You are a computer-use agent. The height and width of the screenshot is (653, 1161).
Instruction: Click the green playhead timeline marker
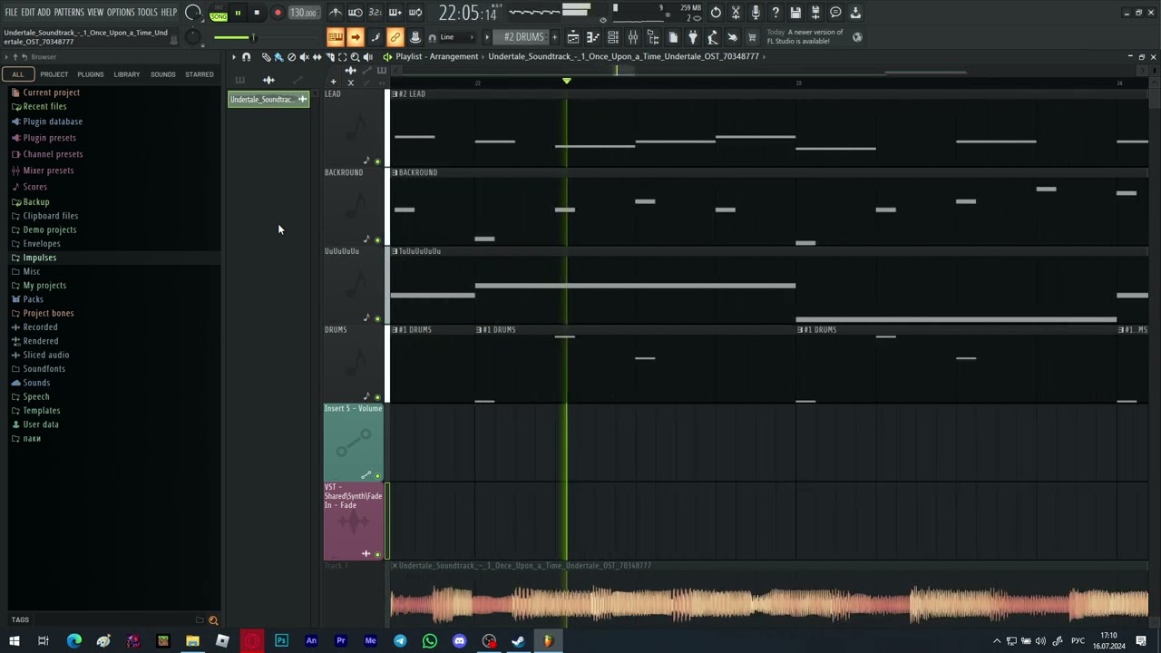point(567,81)
